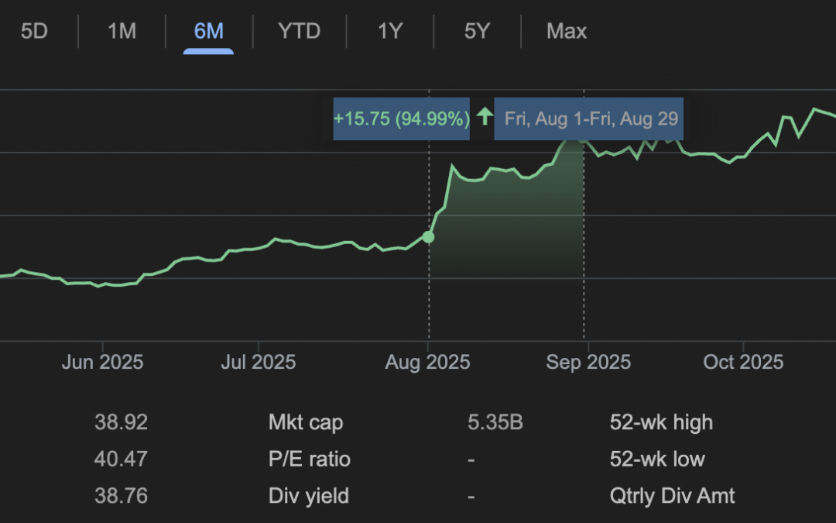Click the Mkt cap label
This screenshot has width=836, height=523.
pos(305,422)
